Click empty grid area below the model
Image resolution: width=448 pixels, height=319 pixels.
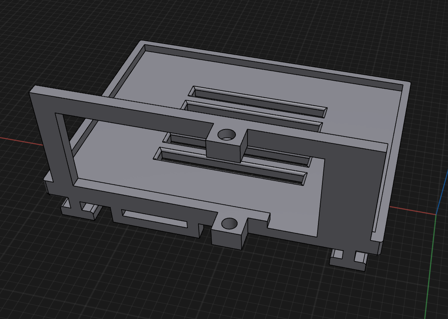[x=179, y=287]
